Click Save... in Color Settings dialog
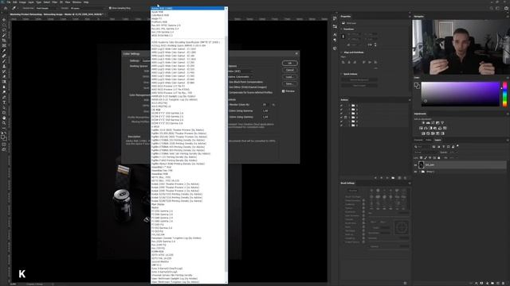Image resolution: width=510 pixels, height=286 pixels. (x=290, y=84)
